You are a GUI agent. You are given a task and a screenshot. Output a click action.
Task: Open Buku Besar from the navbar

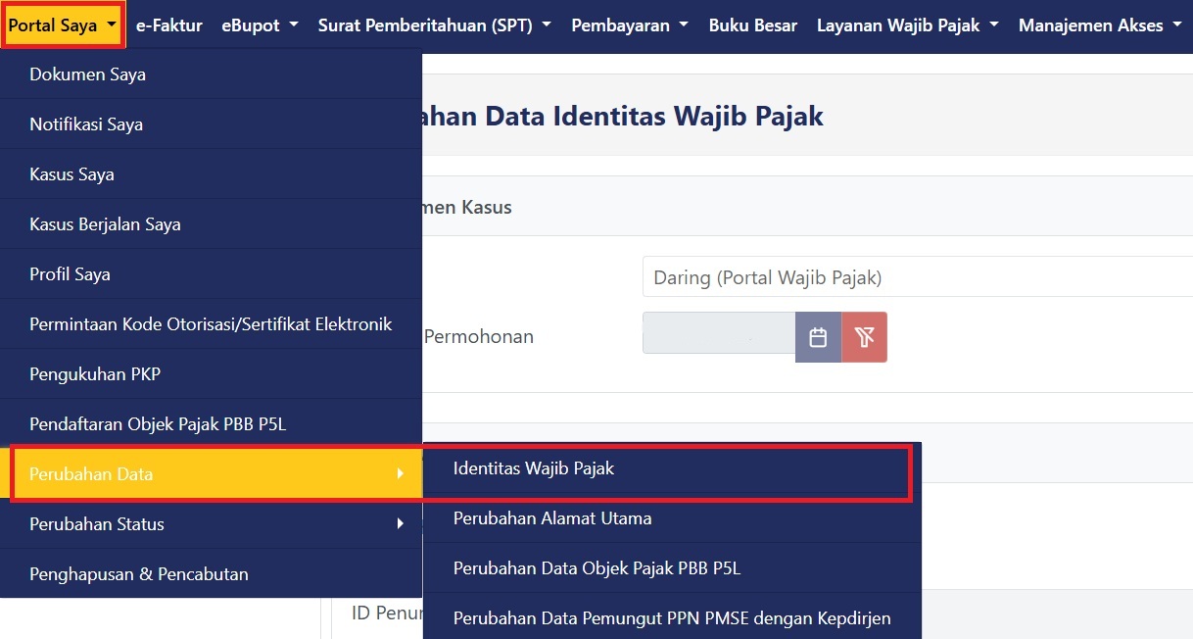click(x=752, y=25)
